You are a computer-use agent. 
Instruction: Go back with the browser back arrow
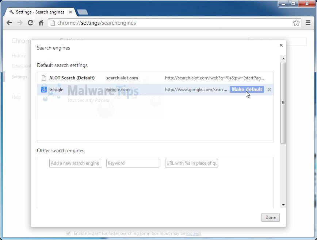9,23
